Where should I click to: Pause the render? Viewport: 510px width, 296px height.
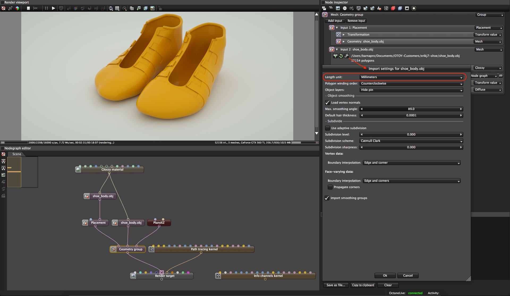coord(46,8)
